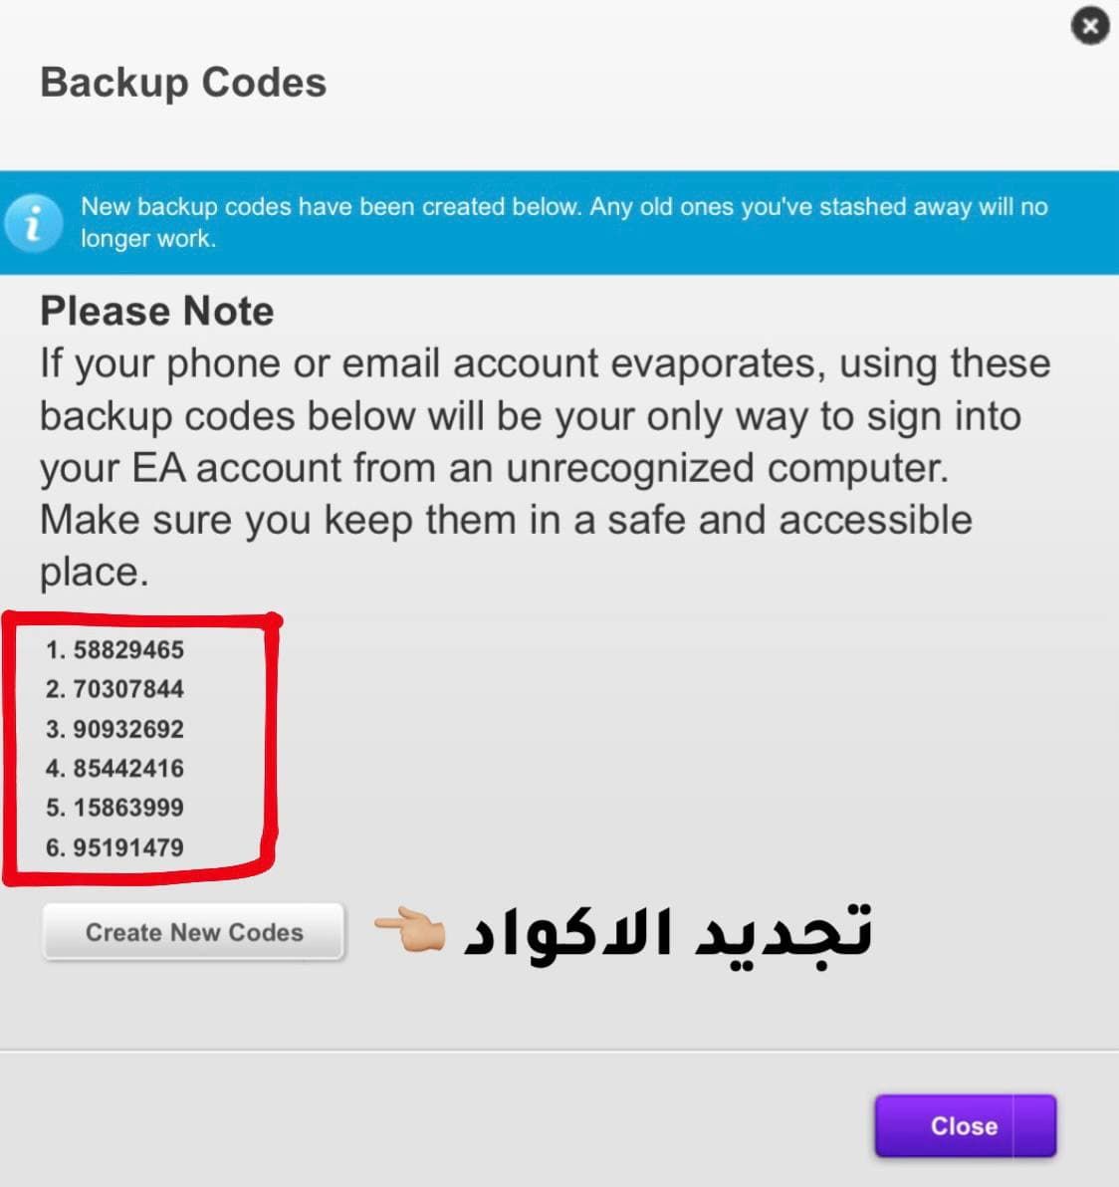Click the 'longer work.' banner line

148,239
